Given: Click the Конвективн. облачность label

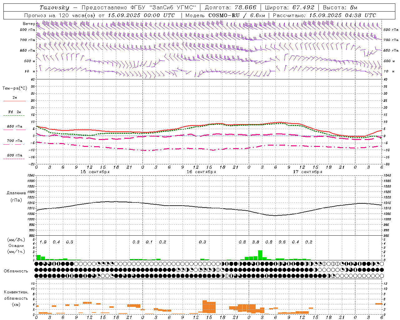Looking at the screenshot, I should [x=16, y=295].
